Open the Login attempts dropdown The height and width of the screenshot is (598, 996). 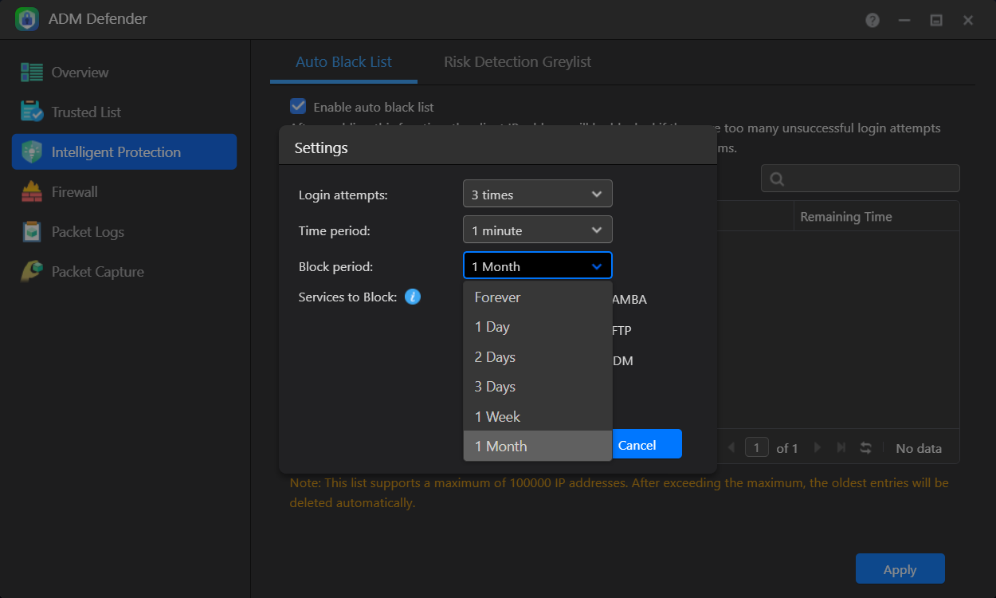538,194
